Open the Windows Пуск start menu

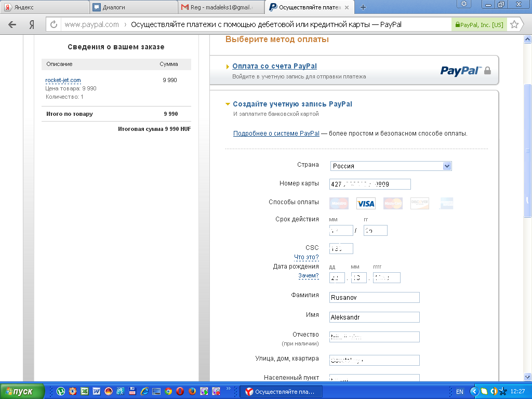22,392
